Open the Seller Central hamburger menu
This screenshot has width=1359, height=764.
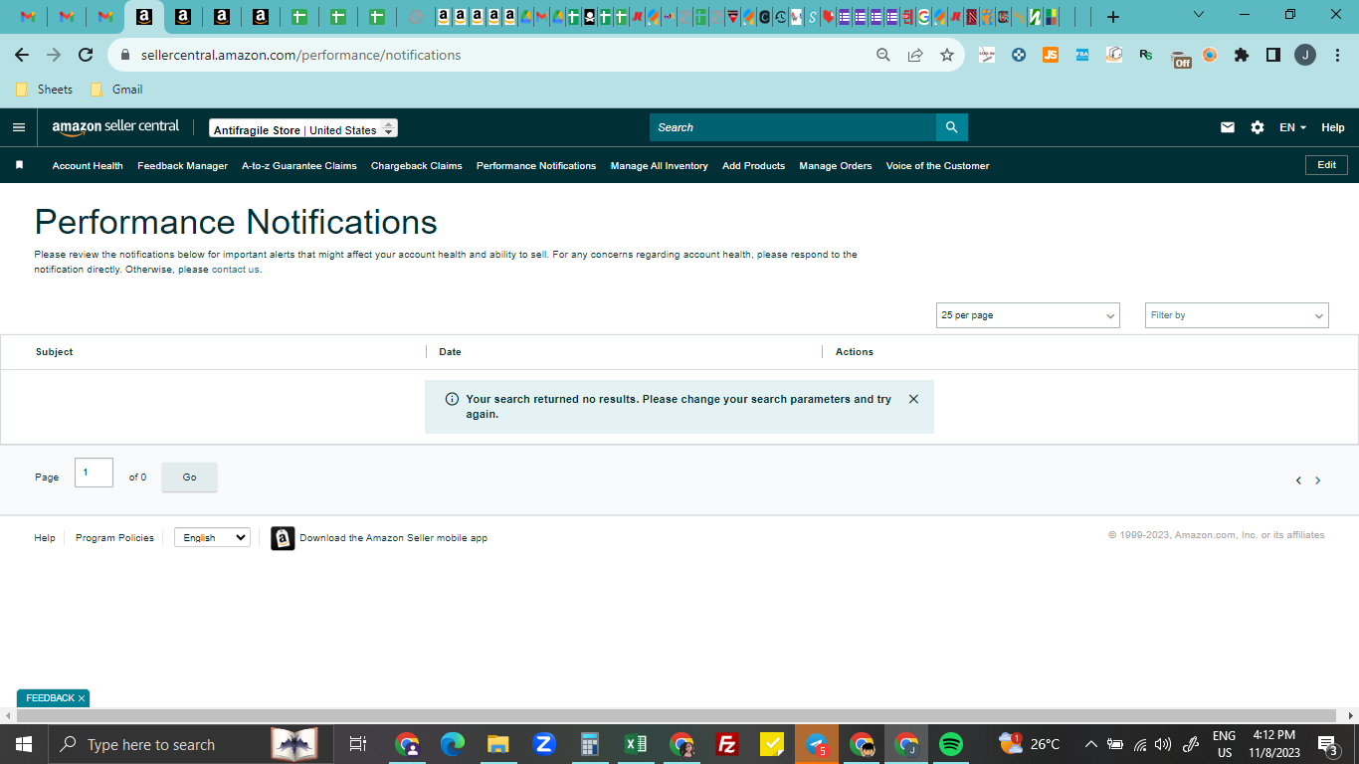coord(18,127)
